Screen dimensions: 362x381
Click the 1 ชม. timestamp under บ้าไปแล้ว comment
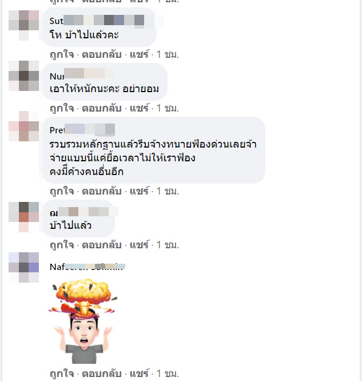click(168, 245)
